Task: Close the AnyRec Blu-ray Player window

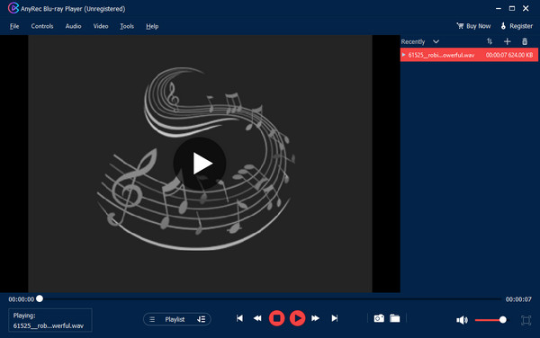Action: pyautogui.click(x=526, y=9)
